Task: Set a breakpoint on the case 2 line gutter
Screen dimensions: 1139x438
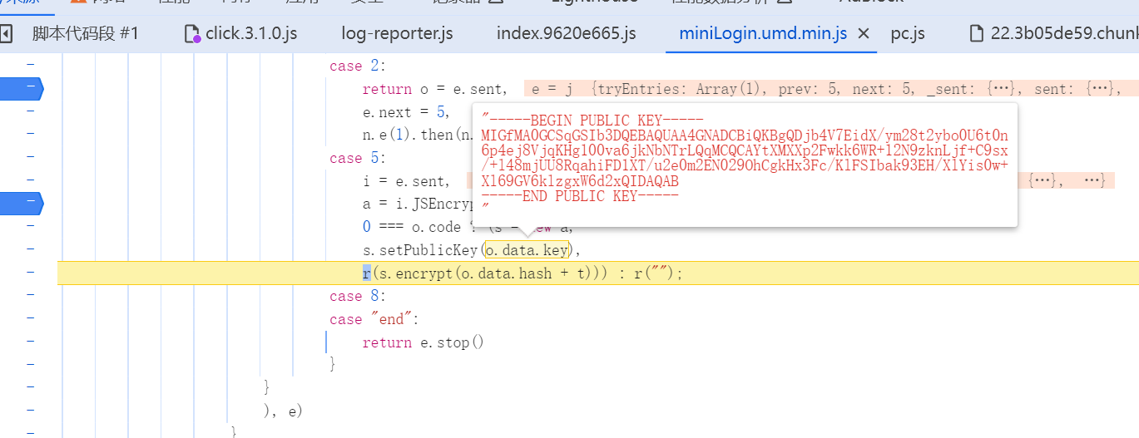Action: coord(30,65)
